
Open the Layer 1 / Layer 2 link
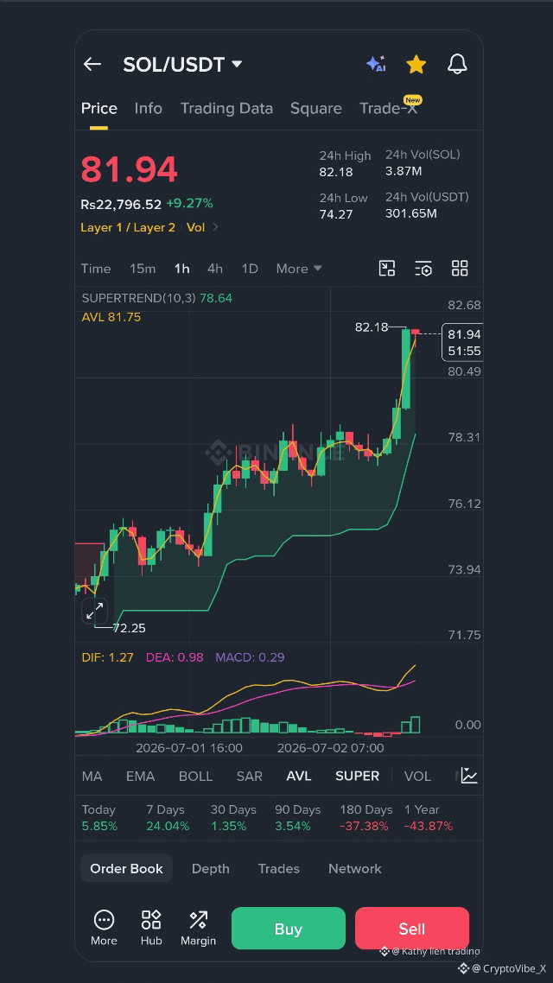coord(128,227)
